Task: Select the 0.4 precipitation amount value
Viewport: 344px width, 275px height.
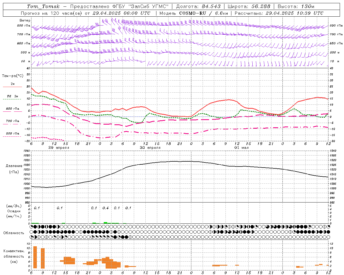Action: pyautogui.click(x=106, y=208)
